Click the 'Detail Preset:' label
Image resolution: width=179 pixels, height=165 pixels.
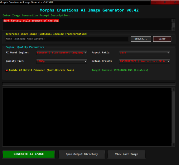(x=102, y=61)
